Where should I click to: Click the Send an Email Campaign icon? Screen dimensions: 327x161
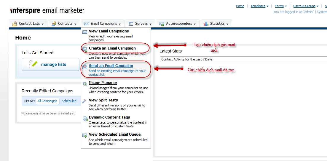click(x=85, y=66)
